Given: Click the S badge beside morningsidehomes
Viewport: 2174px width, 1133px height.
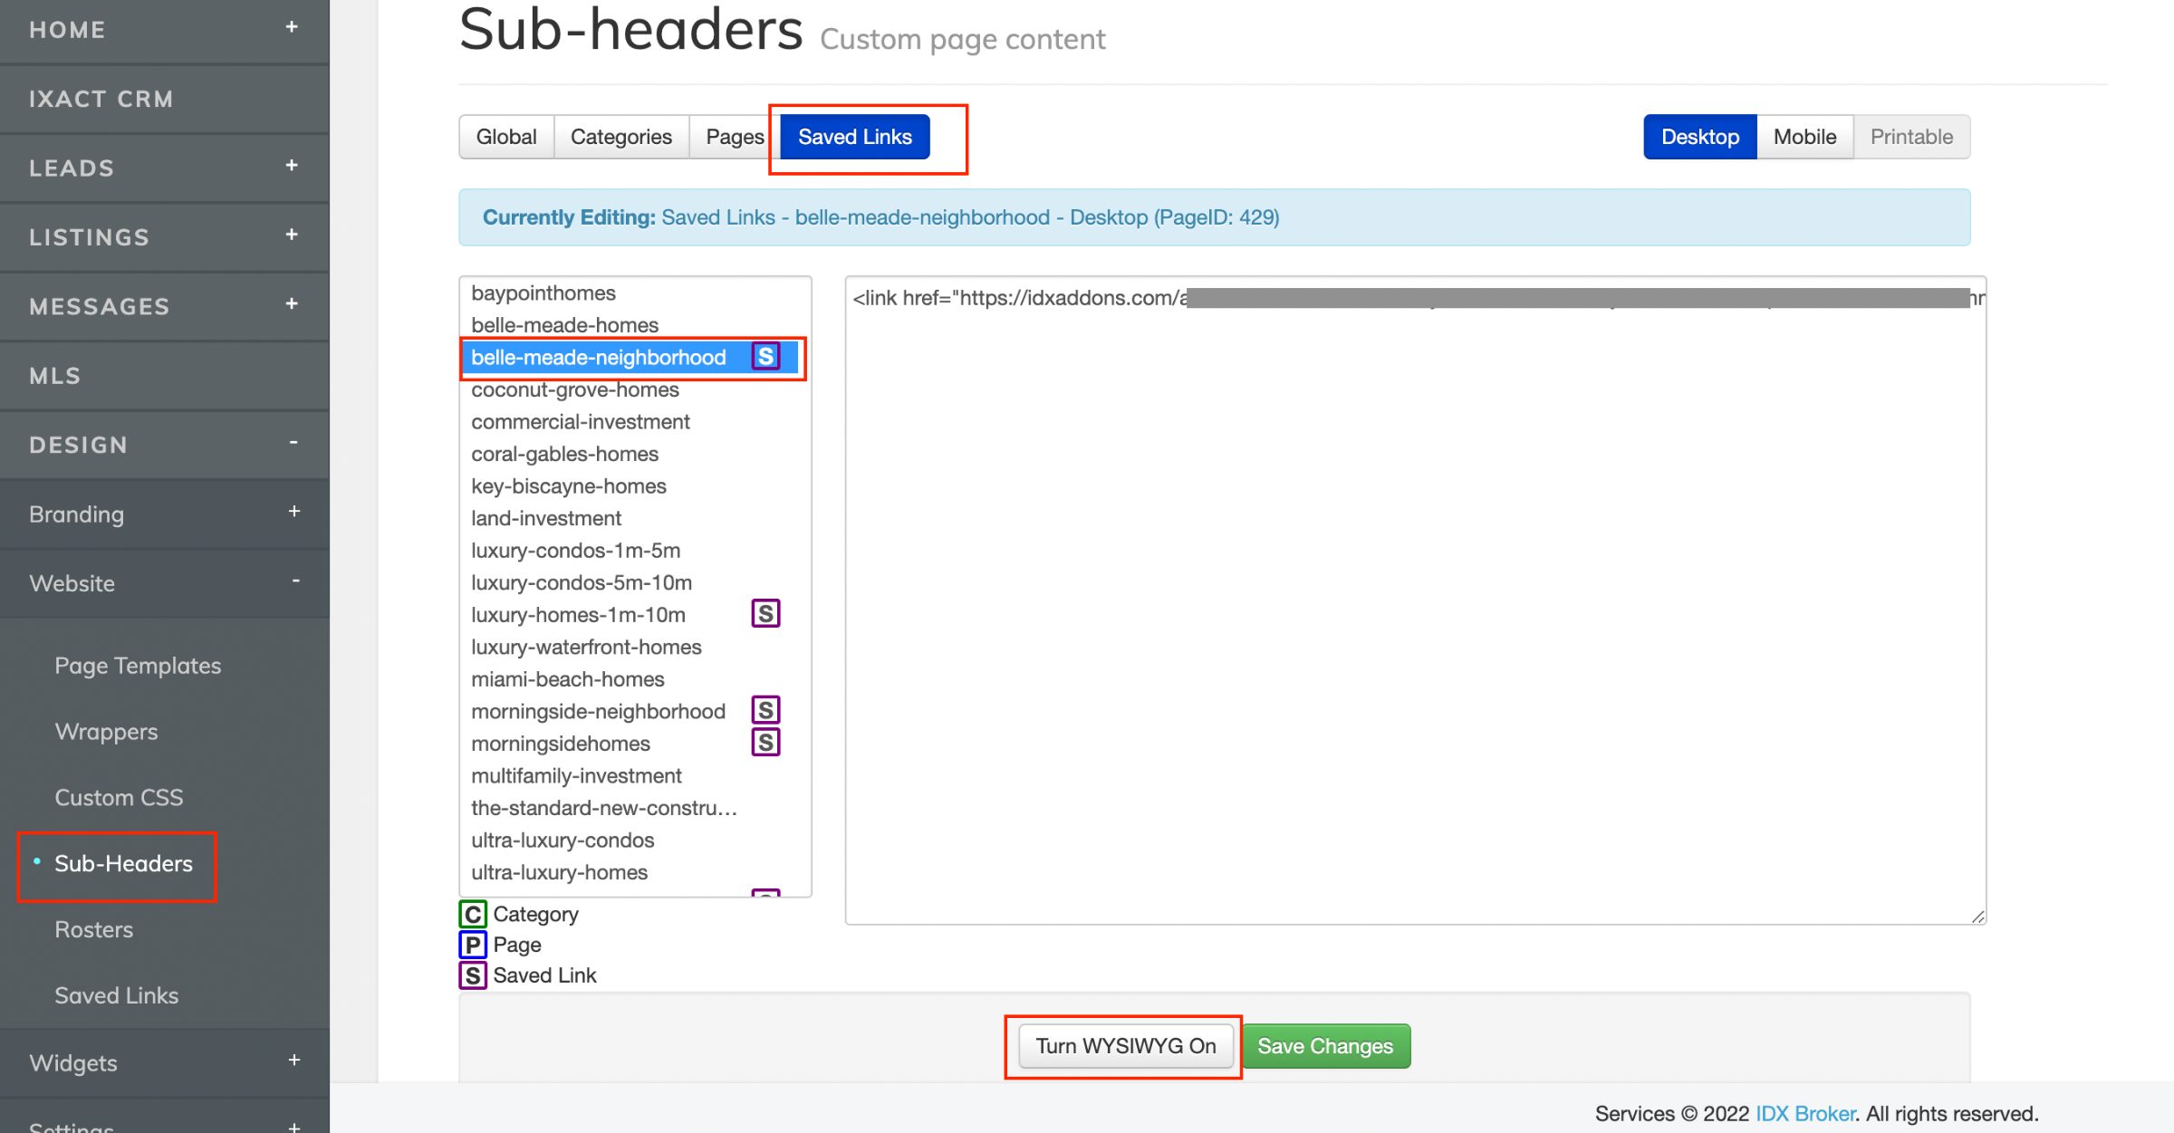Looking at the screenshot, I should (765, 743).
